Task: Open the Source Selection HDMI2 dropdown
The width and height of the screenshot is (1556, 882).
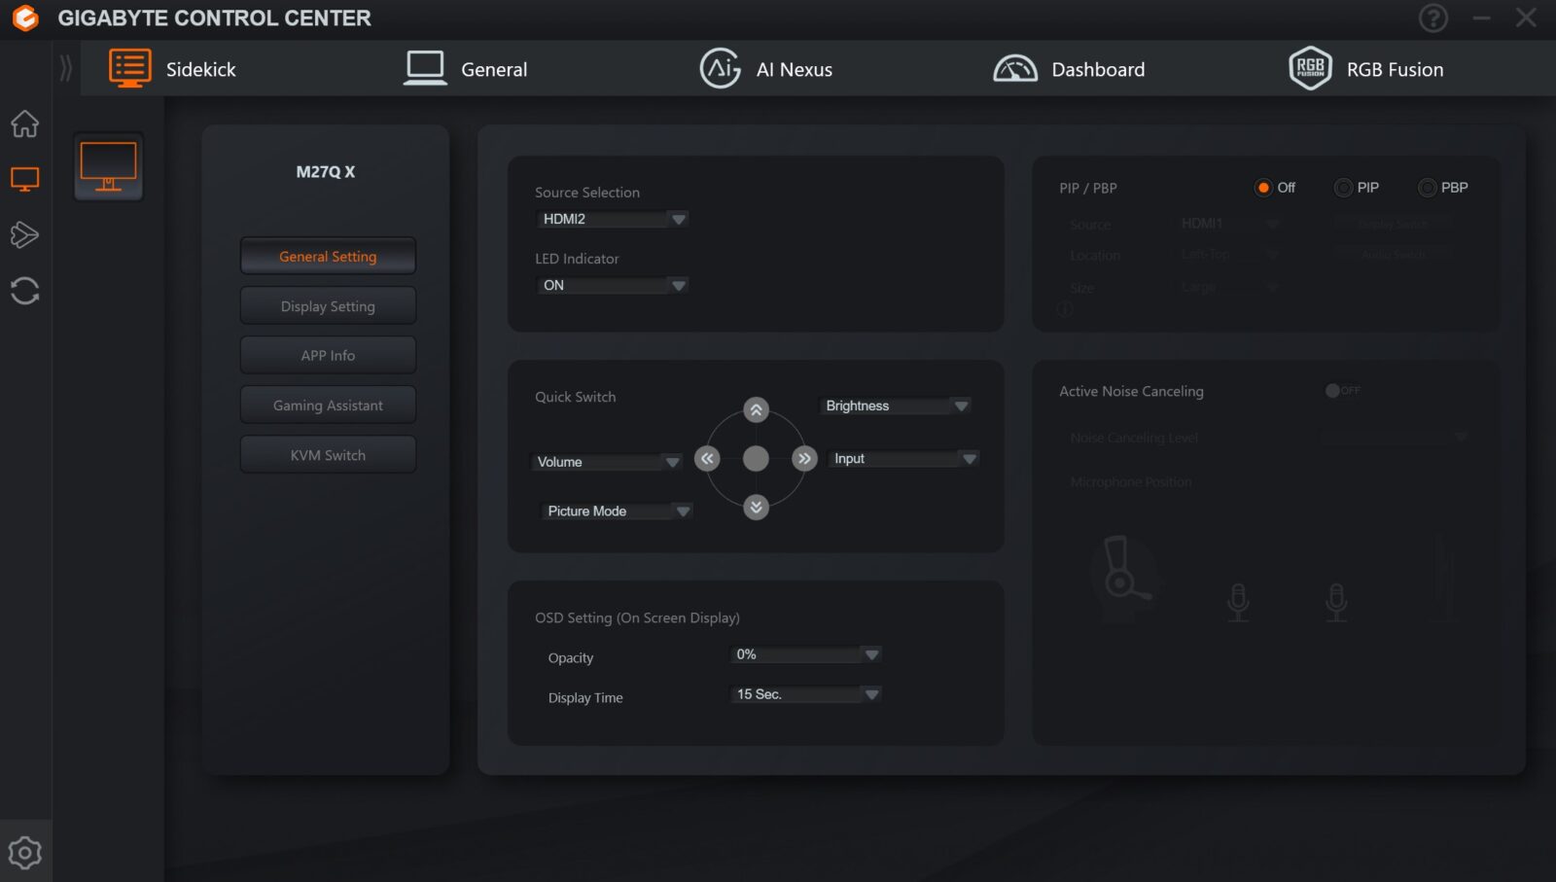Action: [612, 219]
